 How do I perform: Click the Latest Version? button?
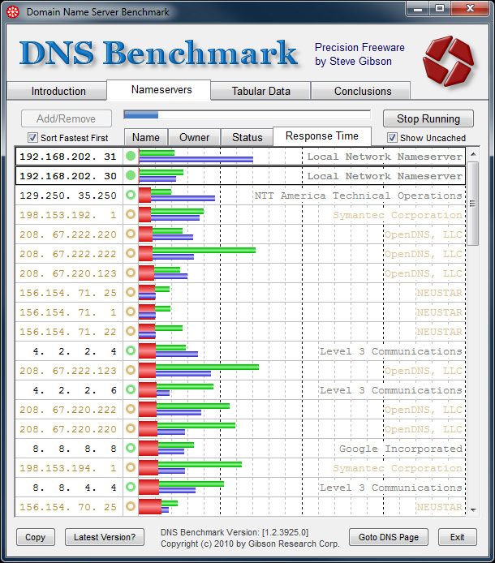[x=105, y=537]
